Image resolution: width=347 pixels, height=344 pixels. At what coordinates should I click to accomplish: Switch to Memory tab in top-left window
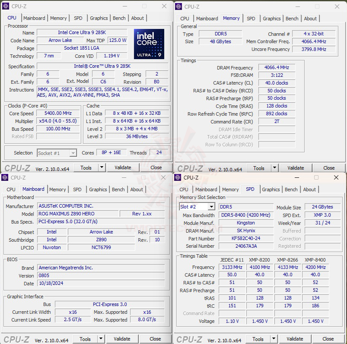click(x=58, y=18)
